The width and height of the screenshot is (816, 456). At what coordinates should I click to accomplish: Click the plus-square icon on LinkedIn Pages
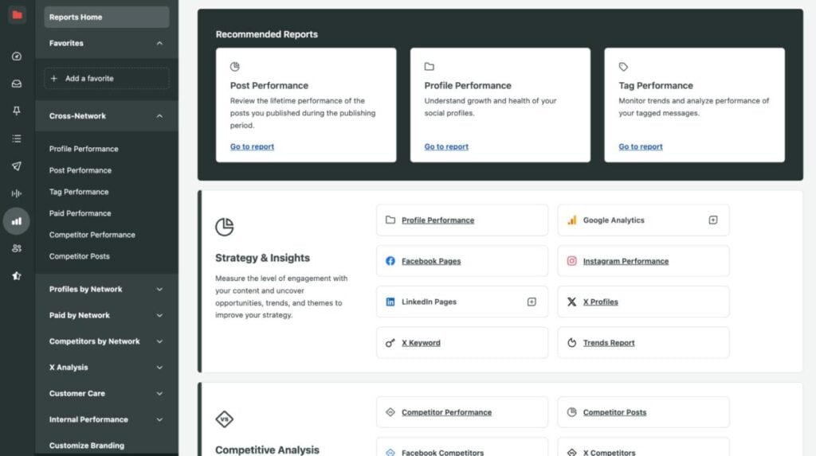click(532, 302)
